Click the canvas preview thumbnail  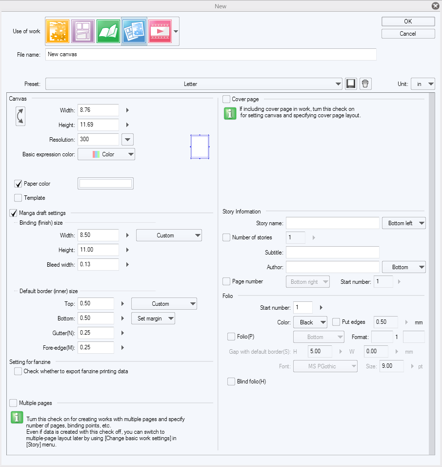[x=200, y=147]
